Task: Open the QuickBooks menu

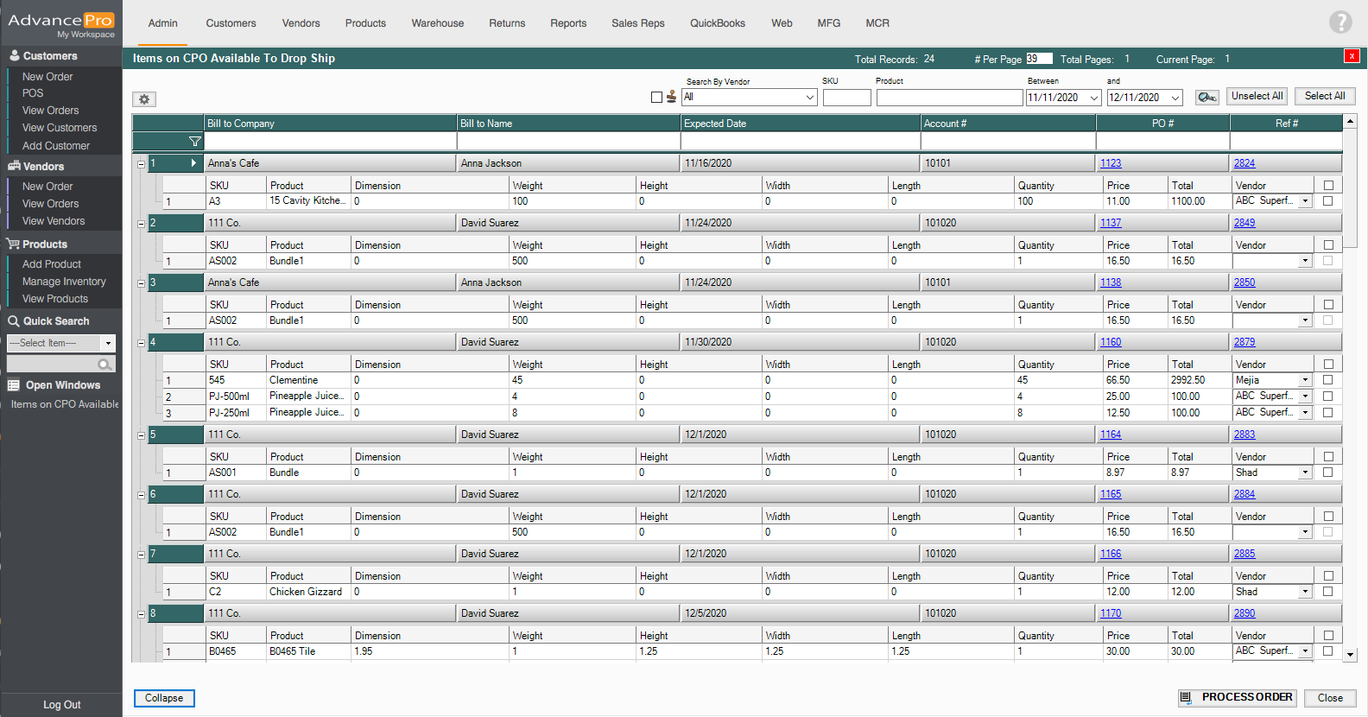Action: [717, 23]
